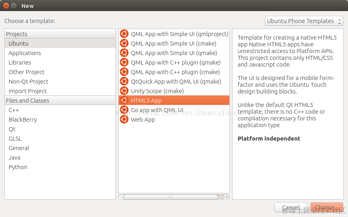Select Ubuntu project category
This screenshot has width=348, height=217.
point(60,43)
